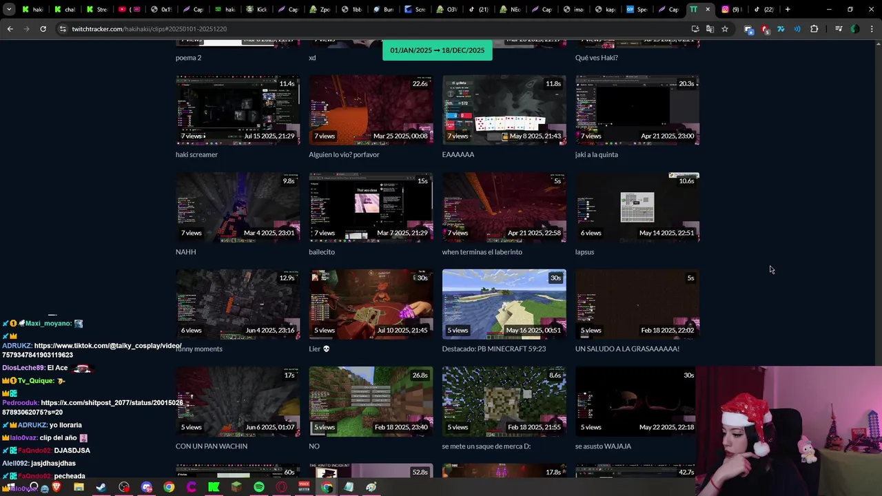Open Spotify from the taskbar
Screen dimensions: 882x496
coord(259,487)
